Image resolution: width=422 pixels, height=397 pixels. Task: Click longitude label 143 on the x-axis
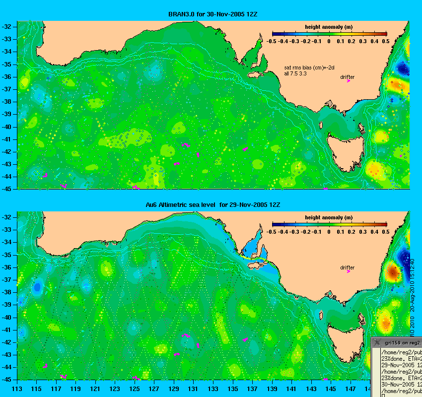pos(311,389)
